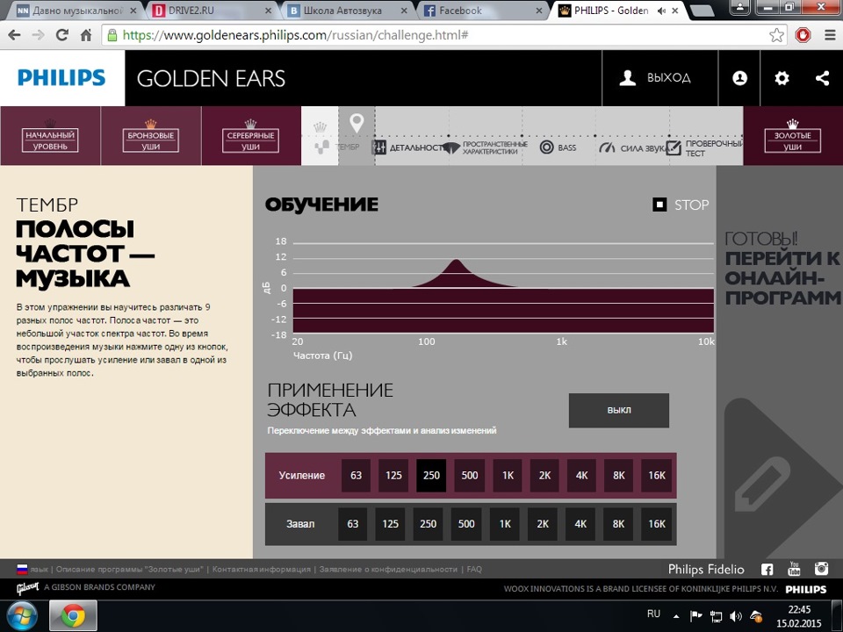Open the Windows Start menu
The height and width of the screenshot is (632, 843).
[x=21, y=616]
